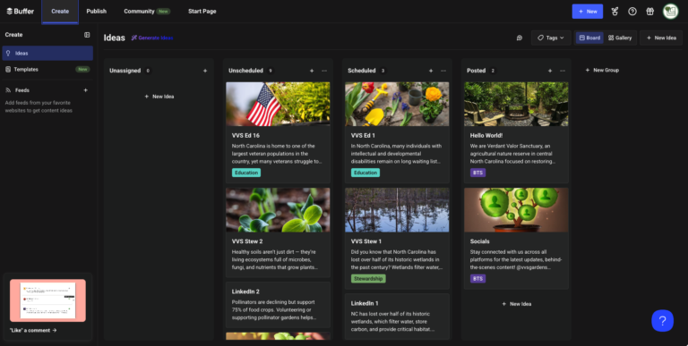Image resolution: width=688 pixels, height=346 pixels.
Task: Switch to the Publish tab
Action: [x=97, y=12]
